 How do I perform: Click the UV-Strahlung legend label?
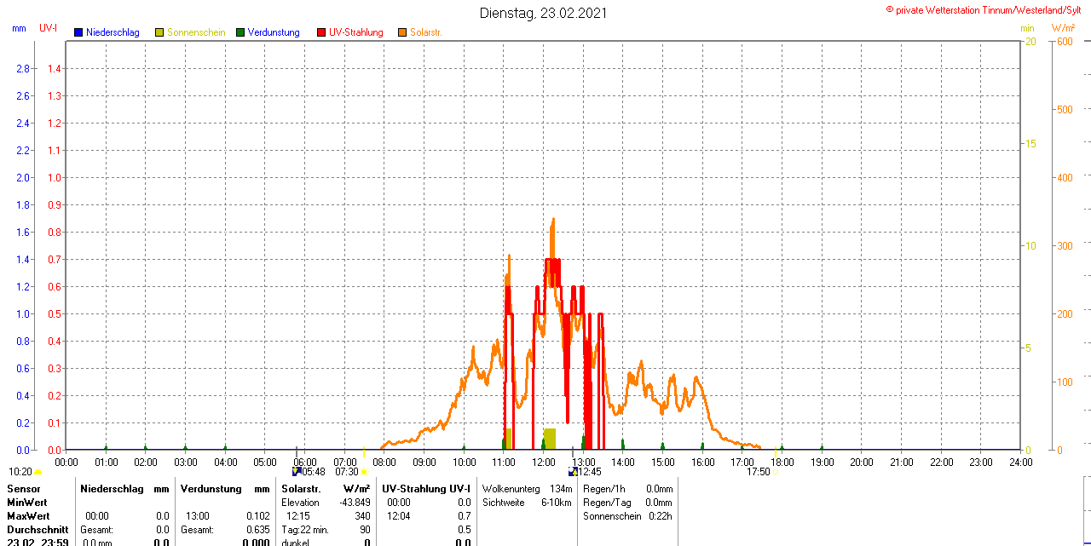pos(356,32)
